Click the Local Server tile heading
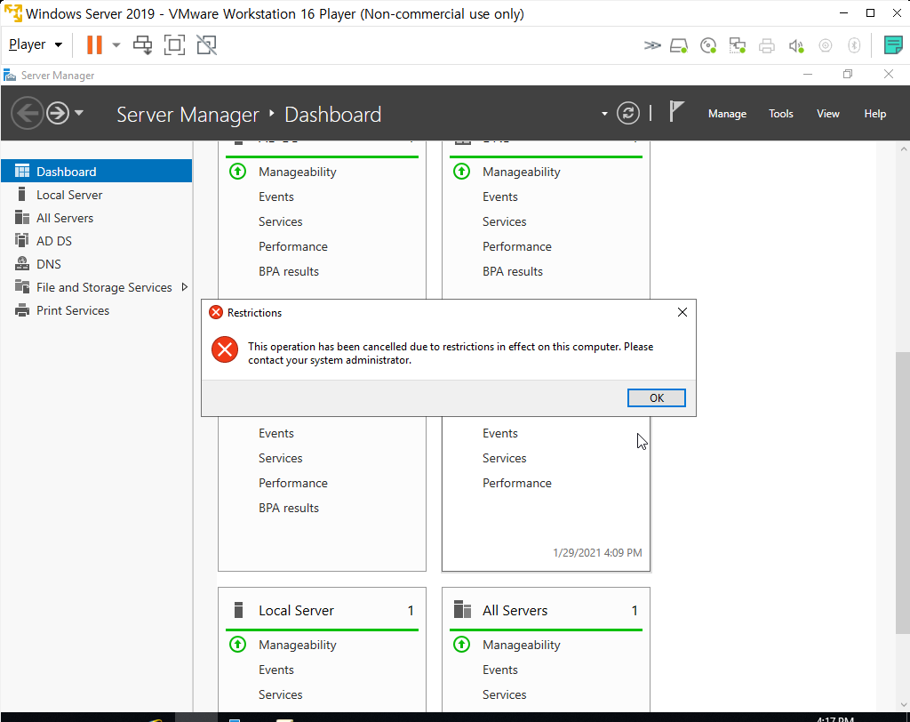This screenshot has width=910, height=722. click(296, 611)
